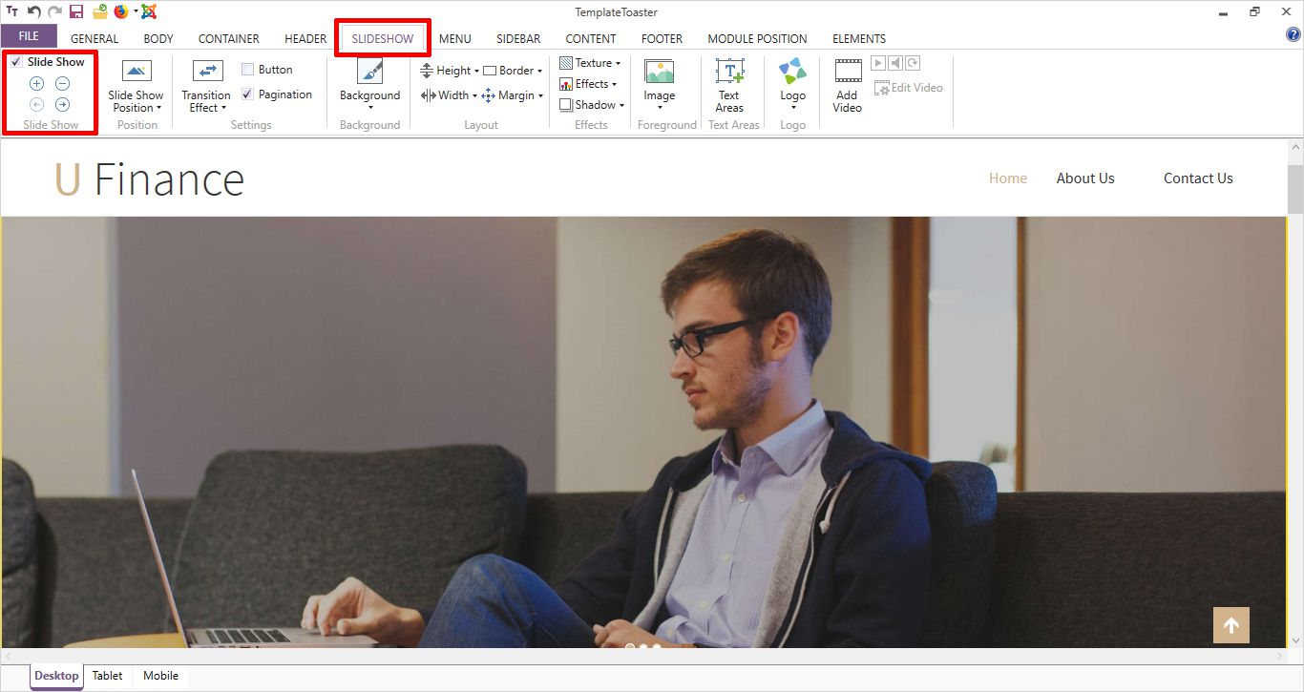Go to next slide arrow icon
Viewport: 1304px width, 692px height.
coord(62,105)
